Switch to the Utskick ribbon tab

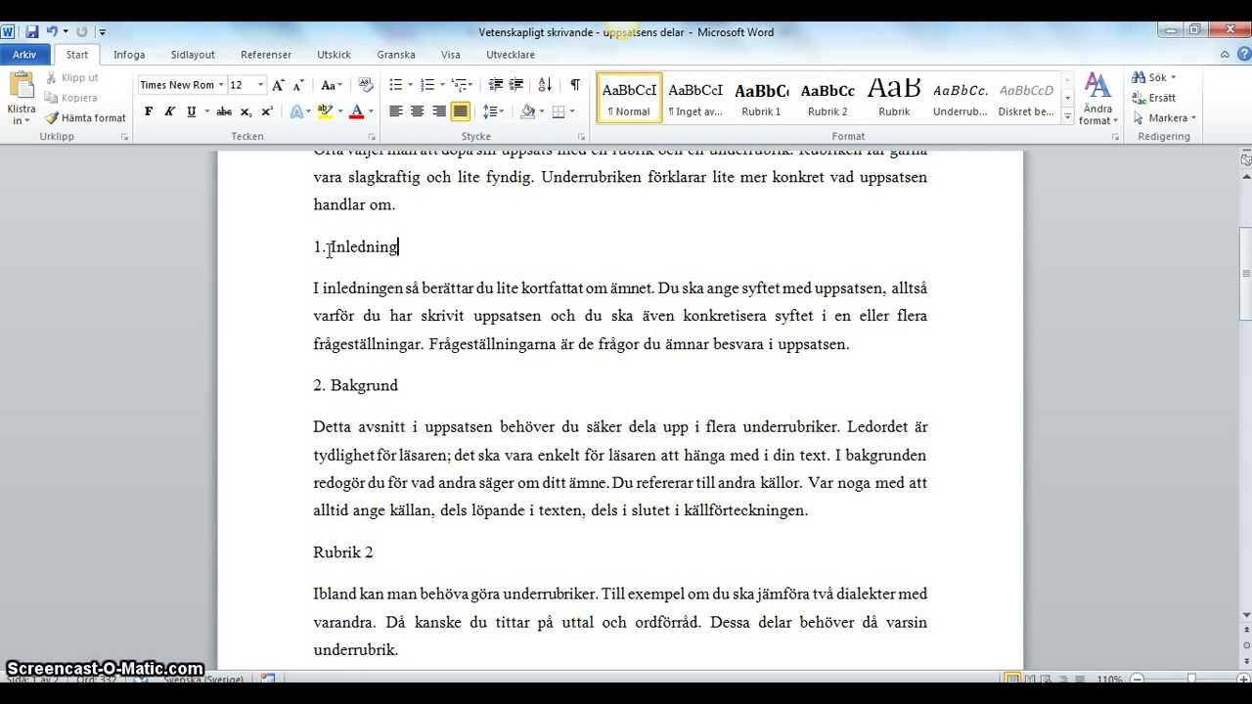point(334,55)
